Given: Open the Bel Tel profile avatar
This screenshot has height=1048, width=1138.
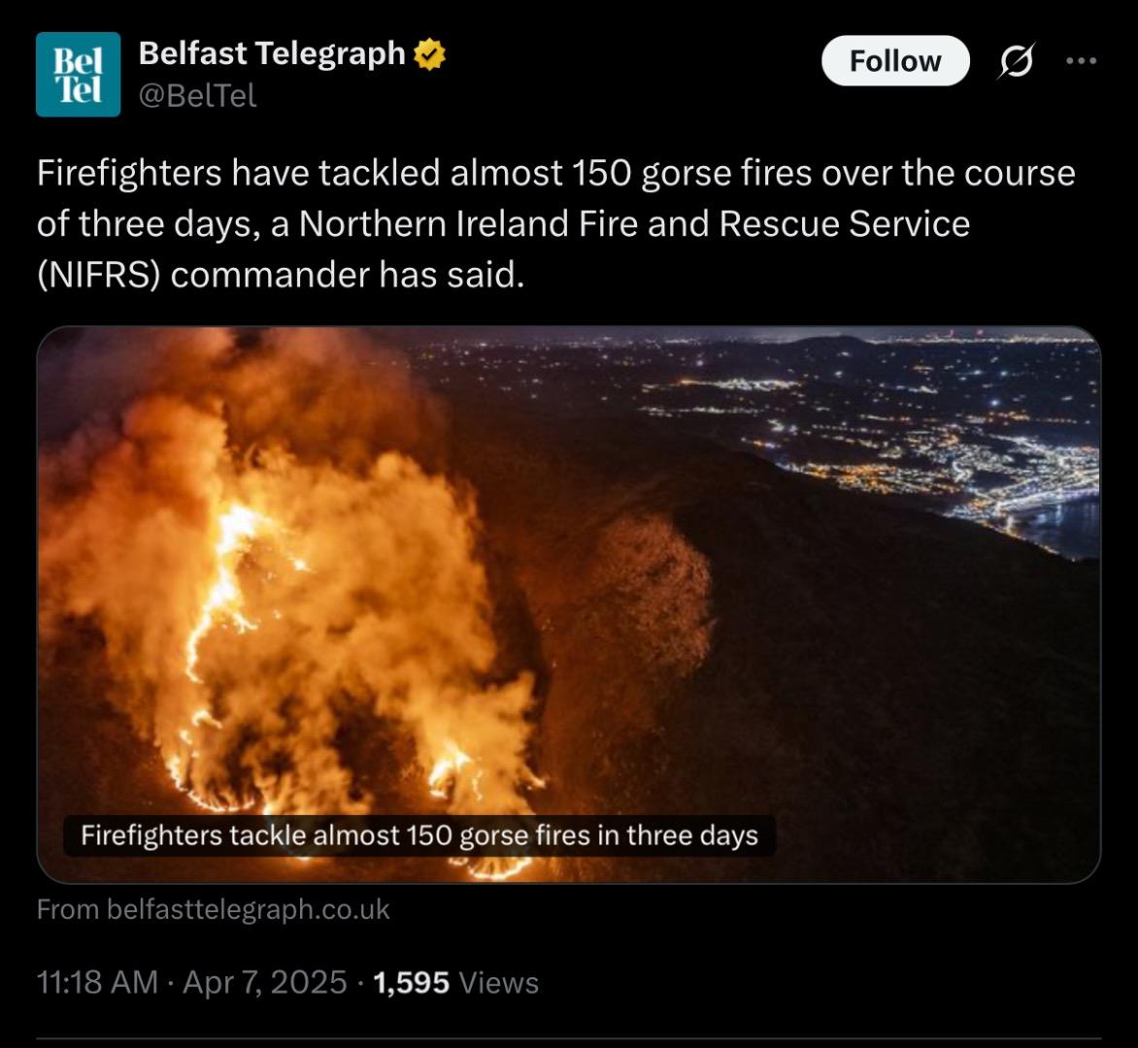Looking at the screenshot, I should point(79,74).
